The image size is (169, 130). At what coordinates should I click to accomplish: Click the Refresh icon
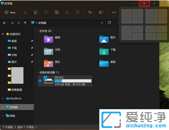[109, 23]
